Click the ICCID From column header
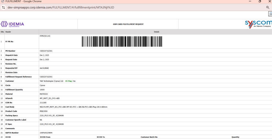Viewport: 272px width, 139px height. coord(45,137)
